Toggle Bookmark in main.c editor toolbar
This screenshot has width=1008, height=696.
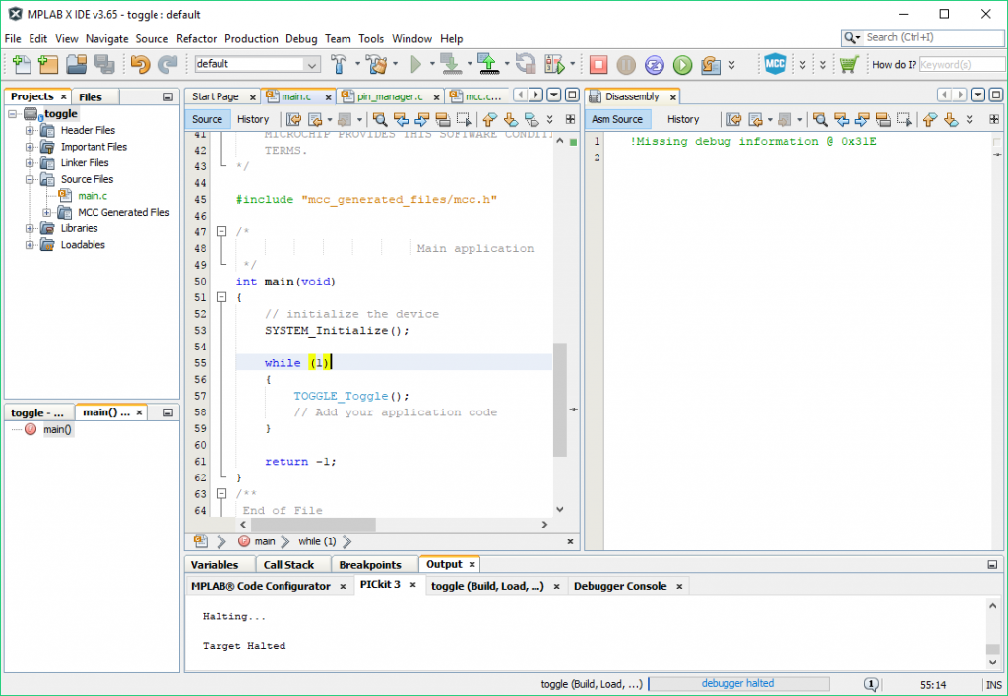point(532,119)
